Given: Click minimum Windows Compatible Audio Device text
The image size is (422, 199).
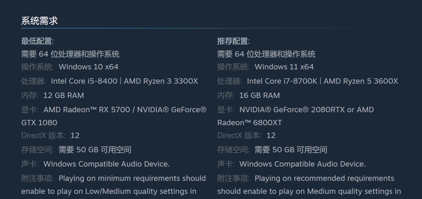Looking at the screenshot, I should pos(107,164).
